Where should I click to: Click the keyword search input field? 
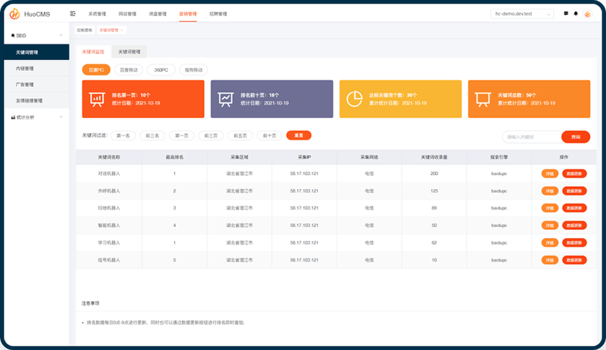pos(531,137)
